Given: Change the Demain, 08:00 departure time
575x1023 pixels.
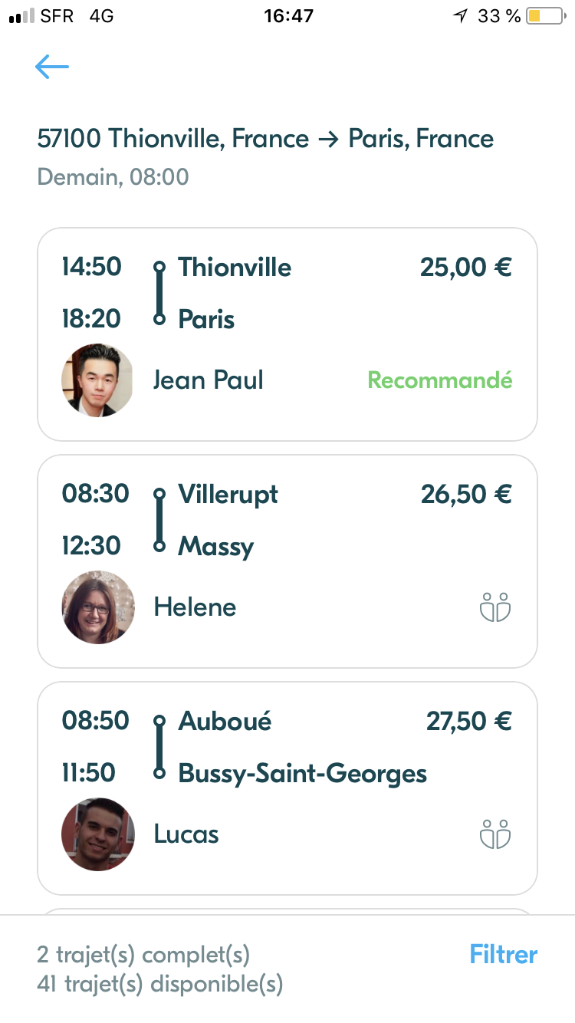Looking at the screenshot, I should pos(113,177).
